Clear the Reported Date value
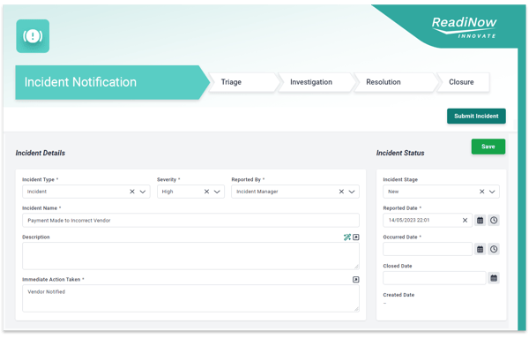 (465, 220)
